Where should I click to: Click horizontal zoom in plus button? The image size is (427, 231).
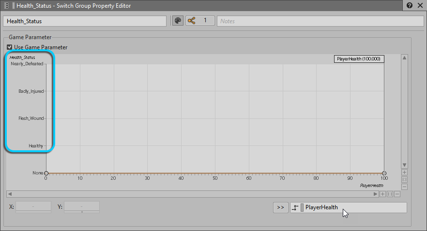(382, 194)
